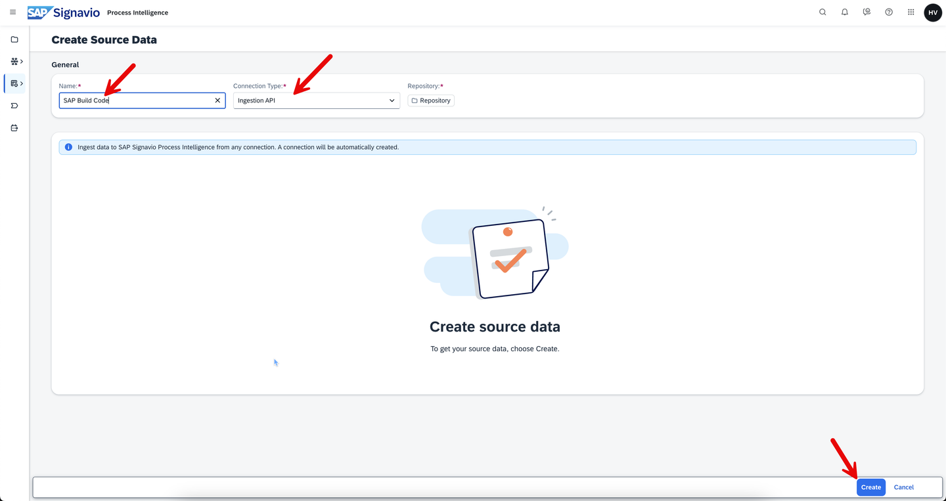Open the hamburger navigation menu
Viewport: 946px width, 501px height.
pyautogui.click(x=12, y=12)
